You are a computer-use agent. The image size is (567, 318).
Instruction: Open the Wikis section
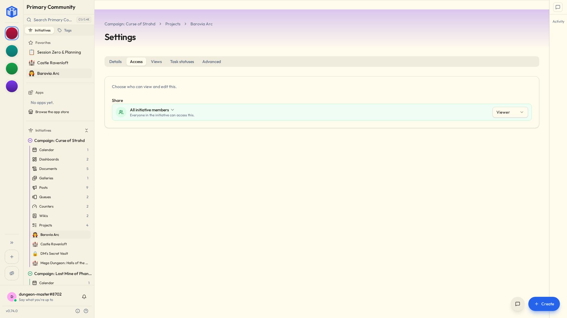(61, 216)
